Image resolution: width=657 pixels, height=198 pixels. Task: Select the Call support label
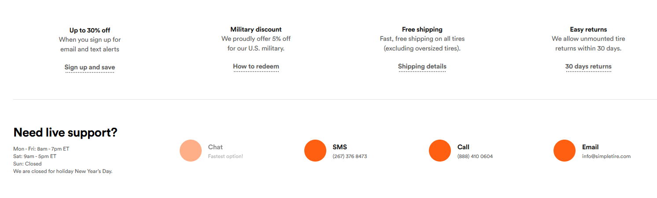463,147
